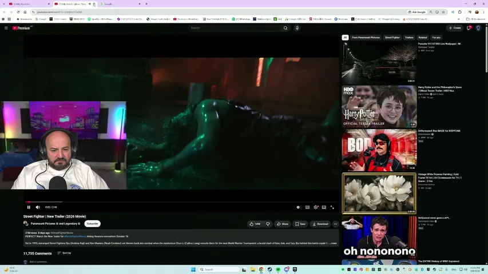Open the player settings gear
Viewport: 488px width, 274px height.
click(x=316, y=207)
